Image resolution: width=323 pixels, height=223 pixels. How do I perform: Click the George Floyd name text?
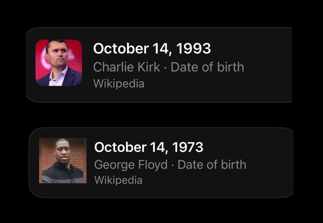pyautogui.click(x=131, y=165)
